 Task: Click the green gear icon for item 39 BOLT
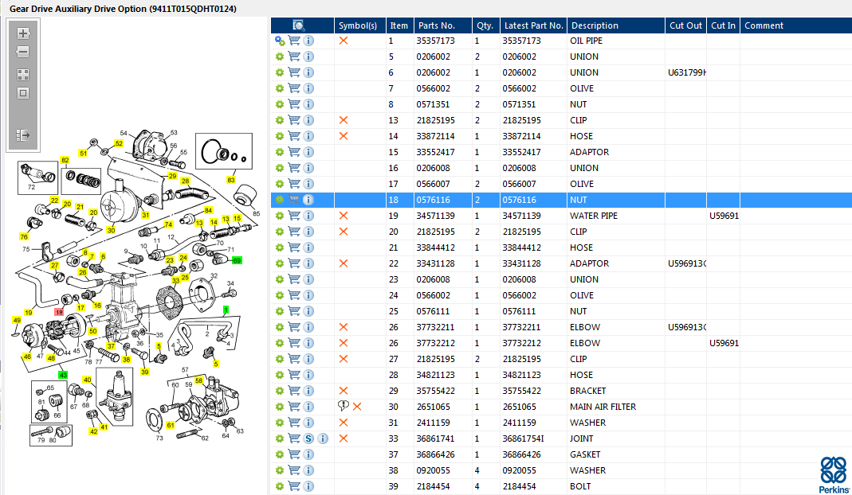point(280,486)
